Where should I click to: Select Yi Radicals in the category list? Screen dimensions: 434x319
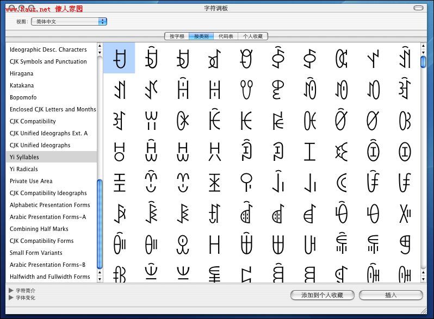pyautogui.click(x=23, y=169)
